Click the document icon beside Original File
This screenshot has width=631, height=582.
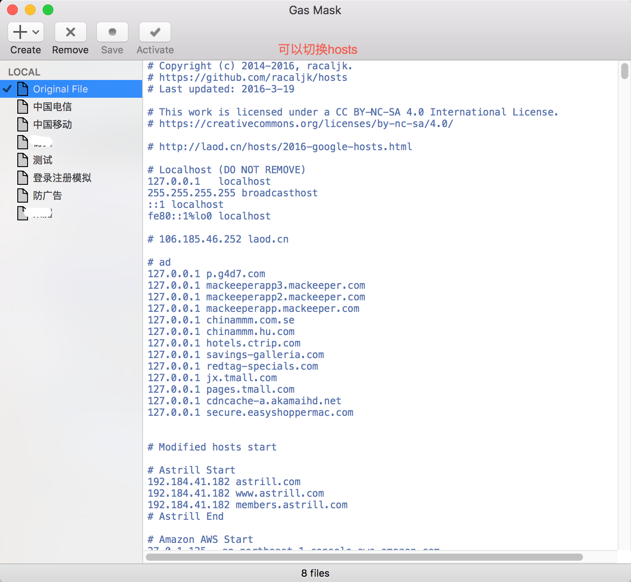point(23,89)
